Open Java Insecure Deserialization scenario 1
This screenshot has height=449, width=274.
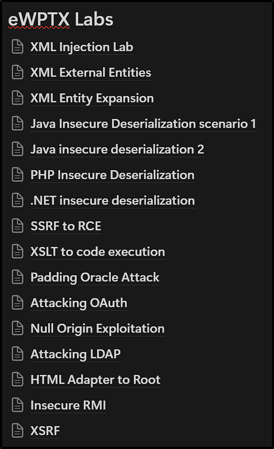tap(143, 124)
